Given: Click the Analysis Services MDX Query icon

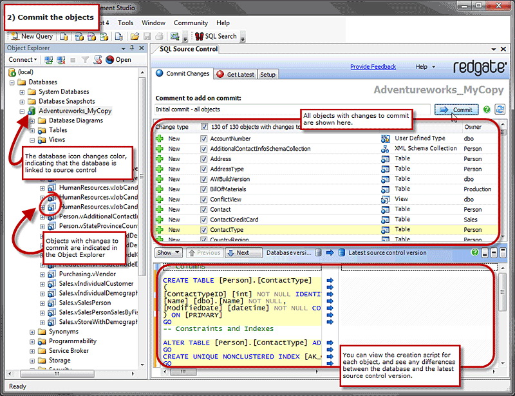Looking at the screenshot, I should click(x=79, y=37).
